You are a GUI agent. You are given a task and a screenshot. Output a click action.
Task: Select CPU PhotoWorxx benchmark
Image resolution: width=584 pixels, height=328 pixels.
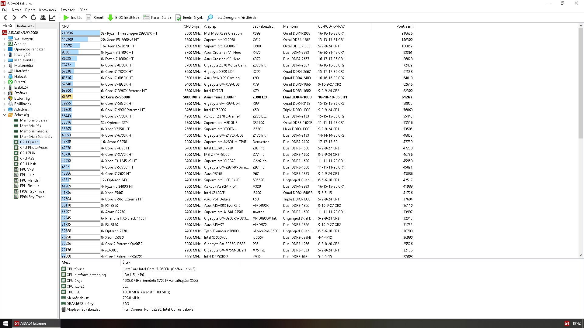(34, 148)
